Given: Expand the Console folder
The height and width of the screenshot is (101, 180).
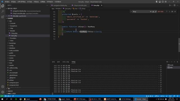Looking at the screenshot, I should [x=9, y=23].
